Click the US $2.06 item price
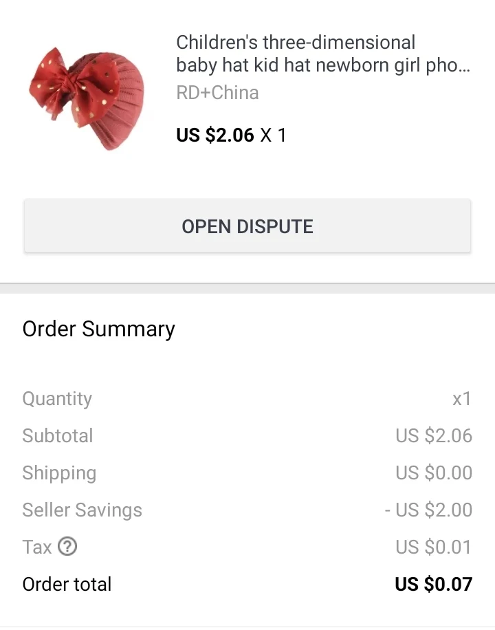This screenshot has width=495, height=630. (215, 135)
